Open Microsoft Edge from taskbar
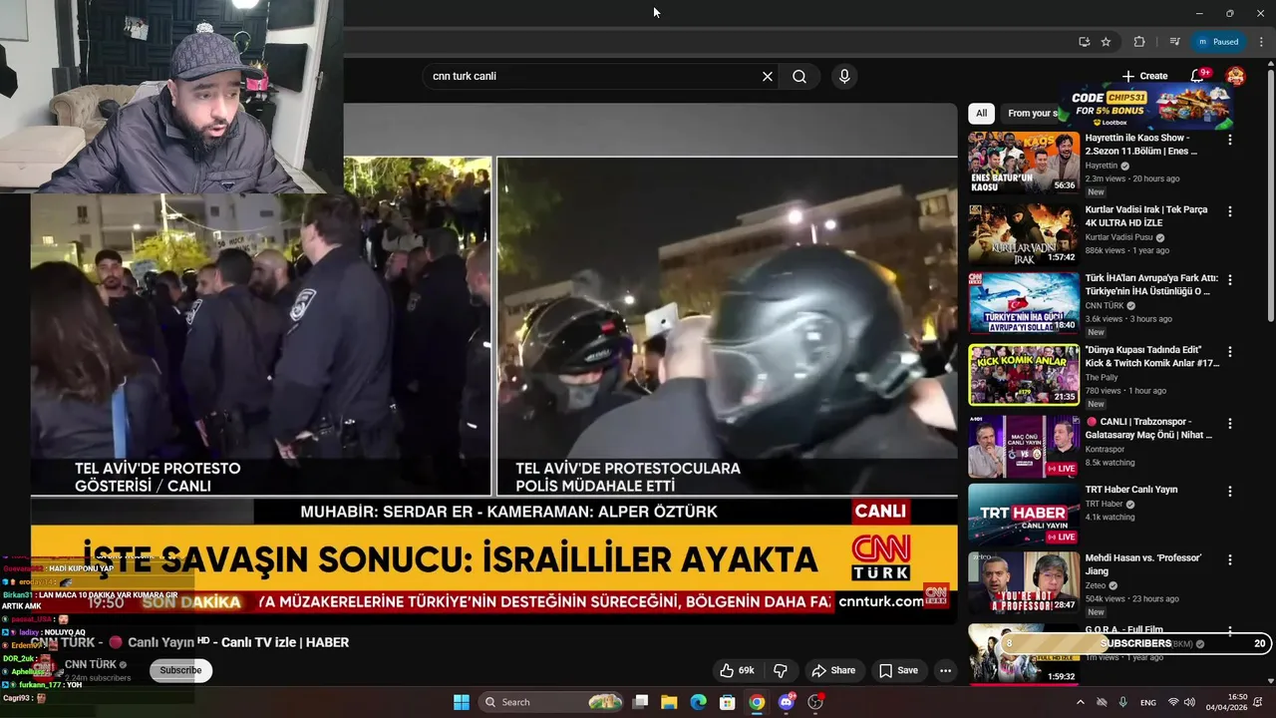Viewport: 1276px width, 718px height. click(698, 702)
